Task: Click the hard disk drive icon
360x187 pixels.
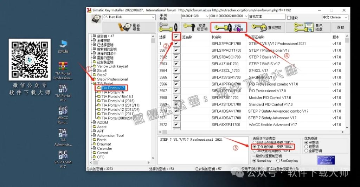Action: (x=96, y=18)
